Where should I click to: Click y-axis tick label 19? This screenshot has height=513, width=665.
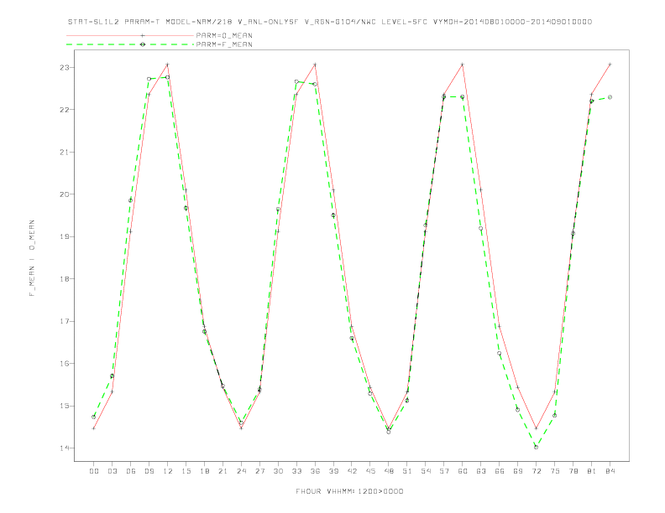(x=64, y=236)
